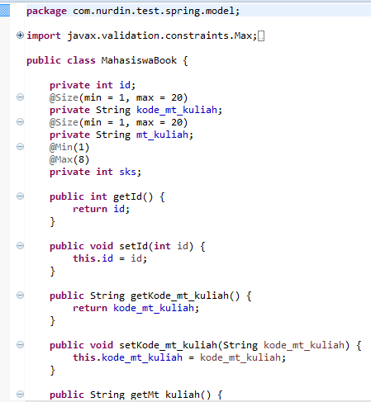Expand the folded import statements
Image resolution: width=371 pixels, height=402 pixels.
click(x=20, y=35)
